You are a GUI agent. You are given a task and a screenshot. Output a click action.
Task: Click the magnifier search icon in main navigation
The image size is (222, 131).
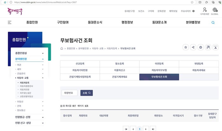213,23
